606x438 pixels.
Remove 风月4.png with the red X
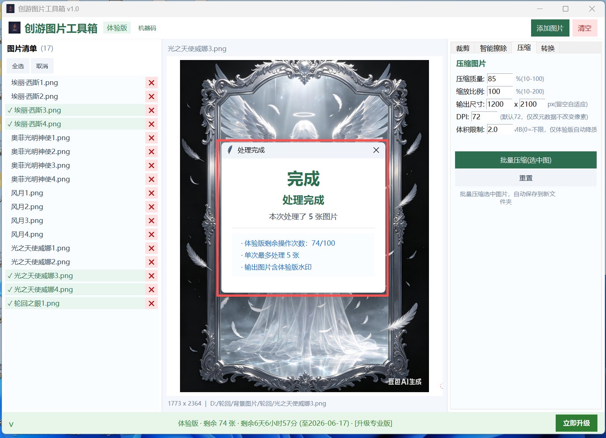pyautogui.click(x=151, y=234)
